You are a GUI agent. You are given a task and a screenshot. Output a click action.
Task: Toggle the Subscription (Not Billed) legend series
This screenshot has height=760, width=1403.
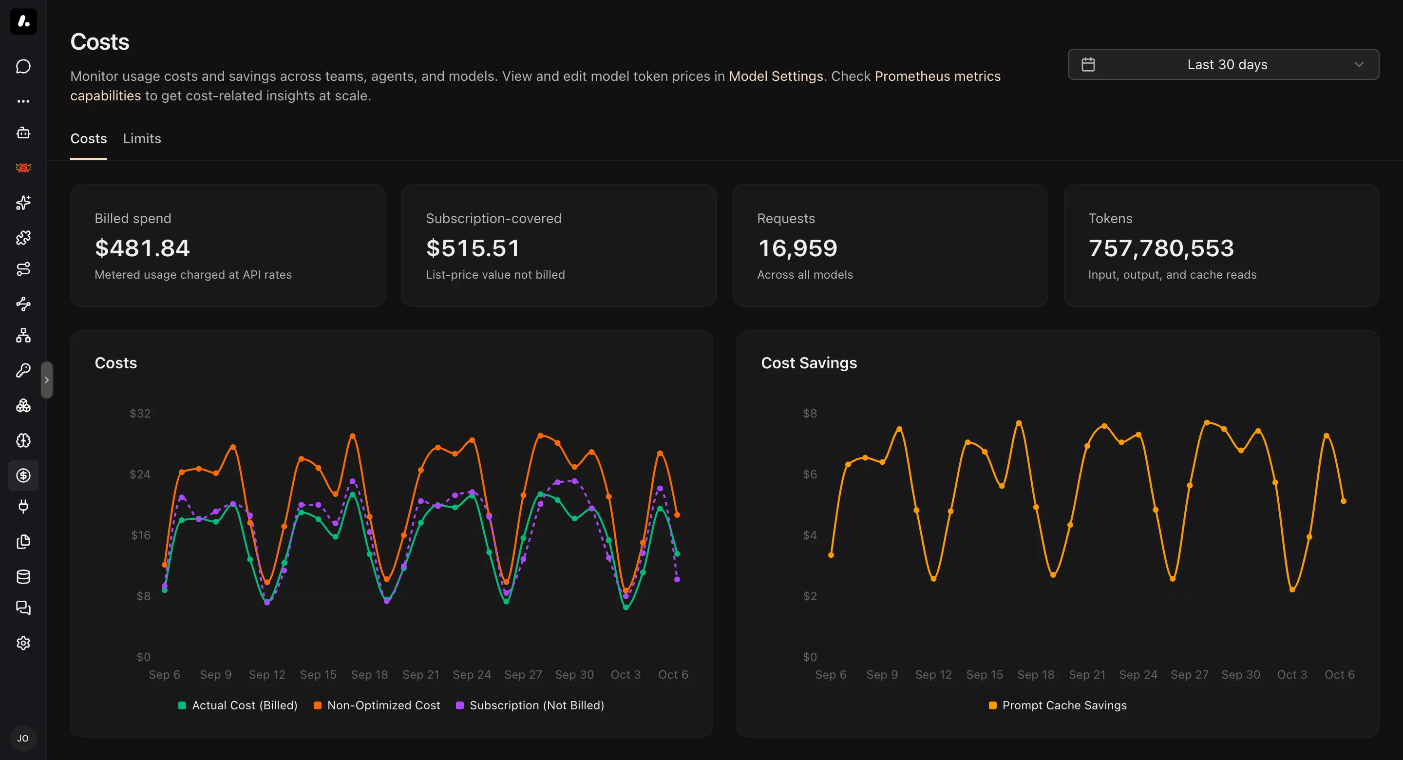tap(530, 705)
